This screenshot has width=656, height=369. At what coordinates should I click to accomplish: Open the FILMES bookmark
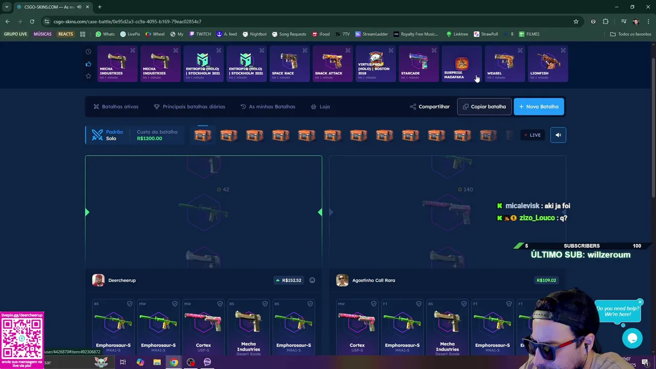pos(529,34)
